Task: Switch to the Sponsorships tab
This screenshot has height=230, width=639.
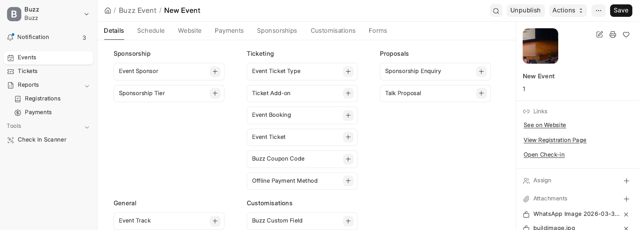Action: (x=277, y=31)
